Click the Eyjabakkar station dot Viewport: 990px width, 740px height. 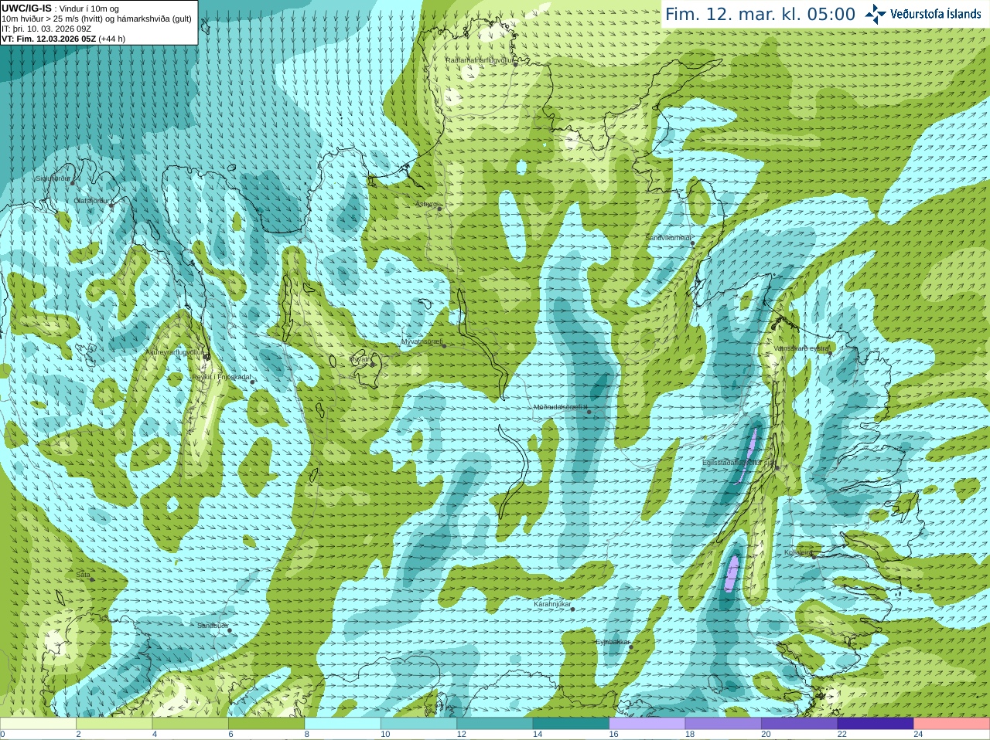tap(630, 647)
